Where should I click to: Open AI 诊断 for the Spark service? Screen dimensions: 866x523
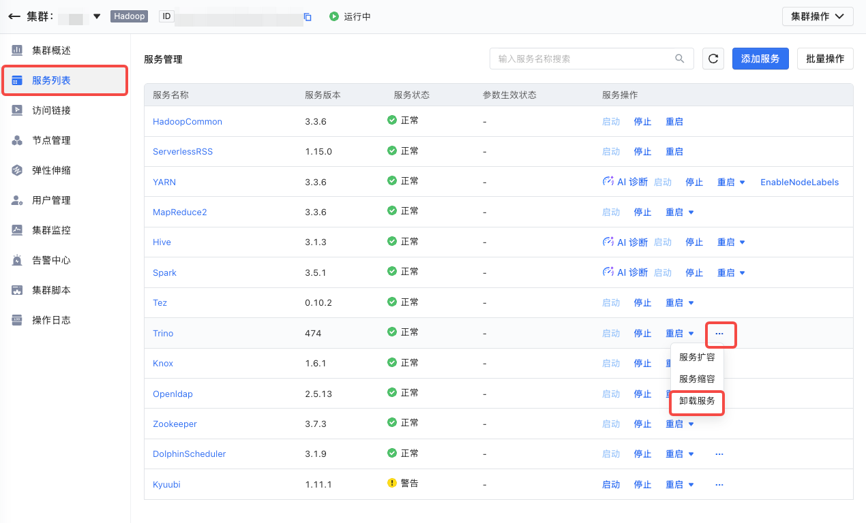tap(625, 272)
